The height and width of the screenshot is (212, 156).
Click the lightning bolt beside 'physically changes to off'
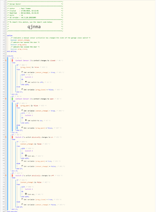(6, 176)
